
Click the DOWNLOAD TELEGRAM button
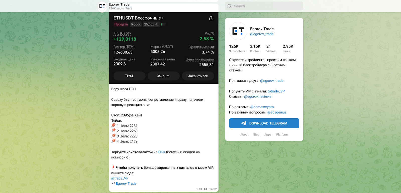[264, 123]
